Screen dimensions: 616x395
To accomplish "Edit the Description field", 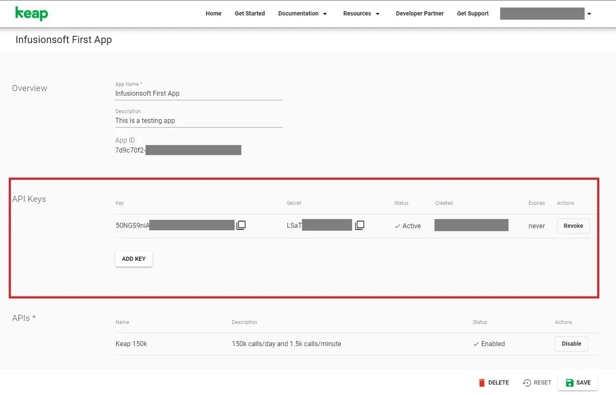I will pyautogui.click(x=199, y=121).
